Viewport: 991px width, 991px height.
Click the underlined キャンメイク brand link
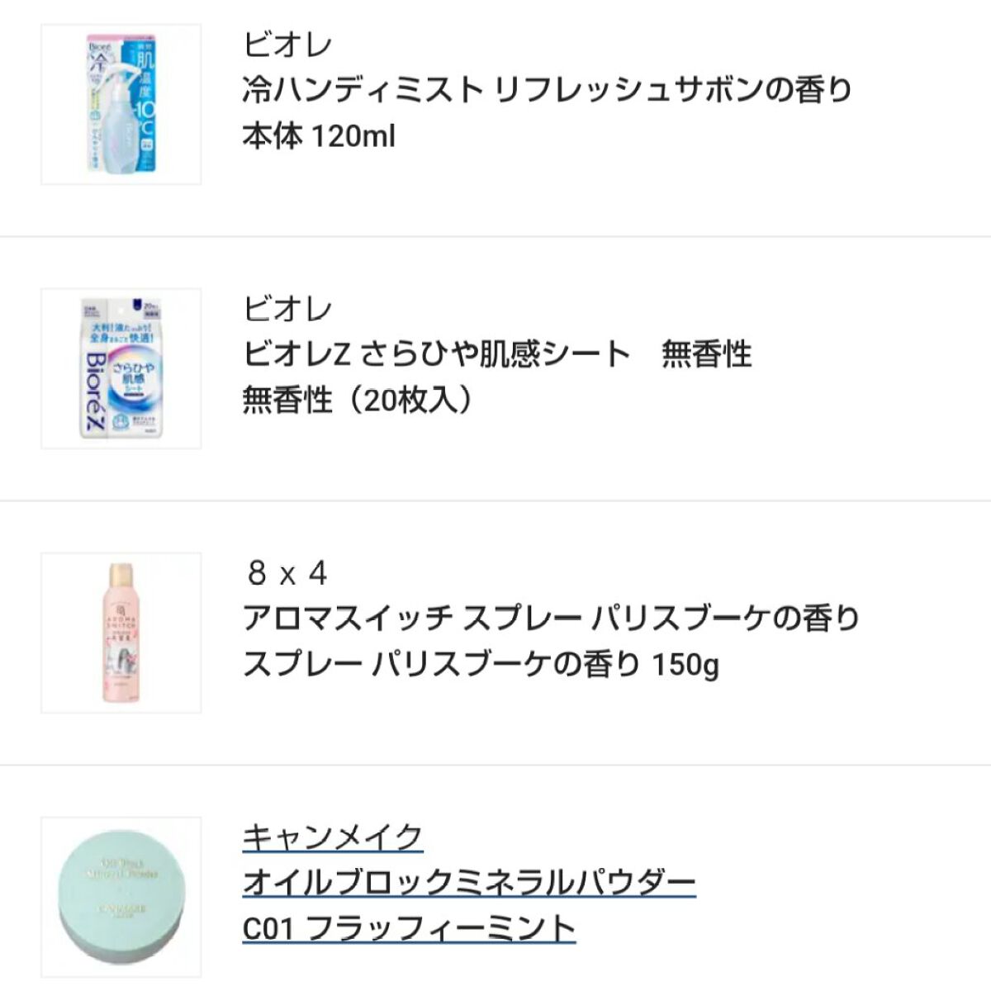pos(334,837)
